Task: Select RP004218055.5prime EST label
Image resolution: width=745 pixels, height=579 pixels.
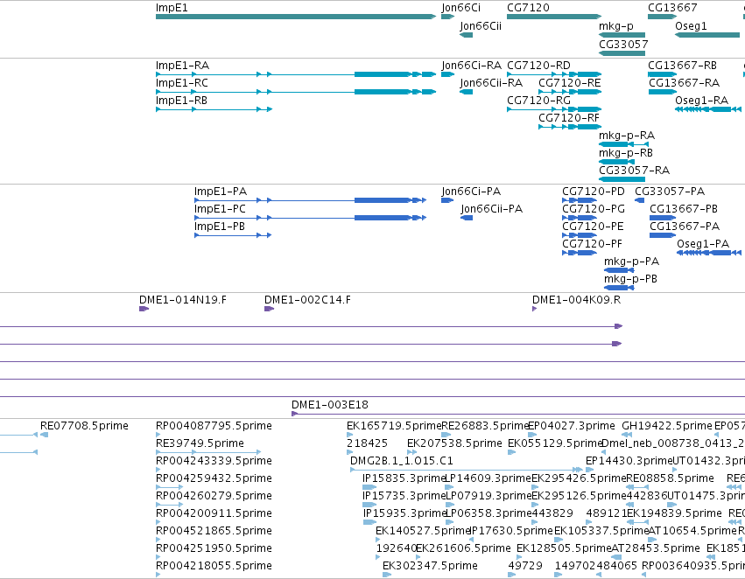Action: point(214,566)
